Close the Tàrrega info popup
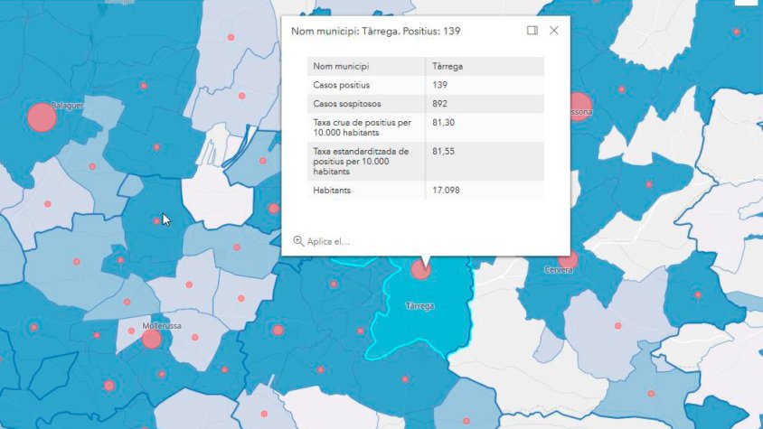This screenshot has height=429, width=763. tap(554, 30)
